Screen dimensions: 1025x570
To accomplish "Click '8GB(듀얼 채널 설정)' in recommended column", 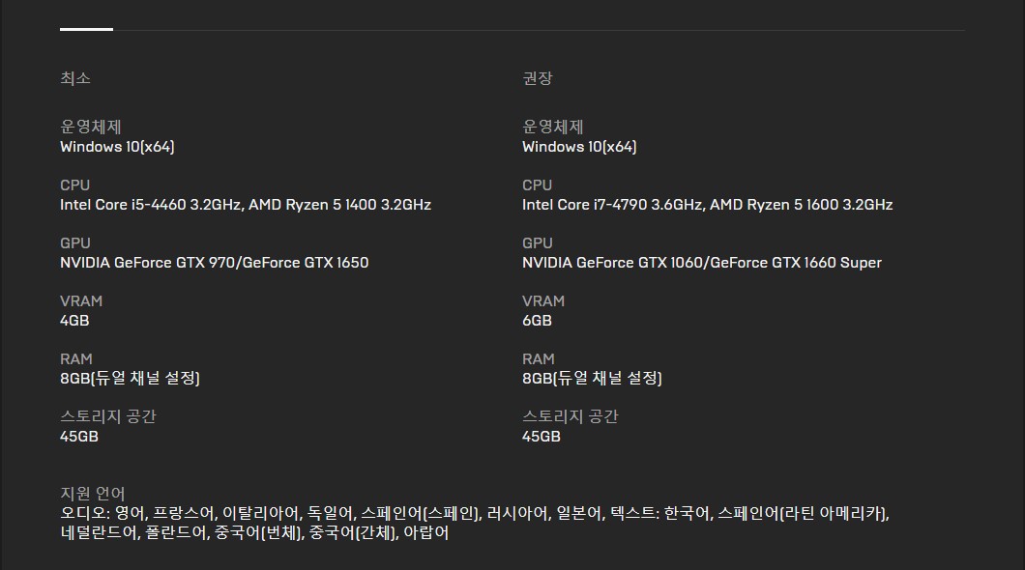I will click(592, 378).
